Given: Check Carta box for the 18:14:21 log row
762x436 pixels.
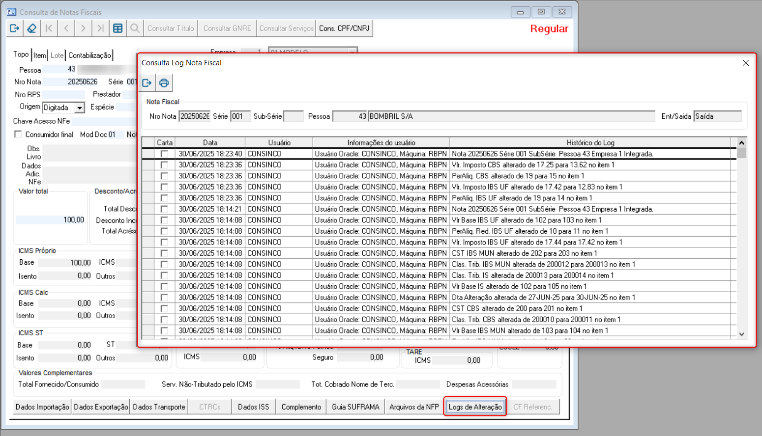Looking at the screenshot, I should [164, 209].
